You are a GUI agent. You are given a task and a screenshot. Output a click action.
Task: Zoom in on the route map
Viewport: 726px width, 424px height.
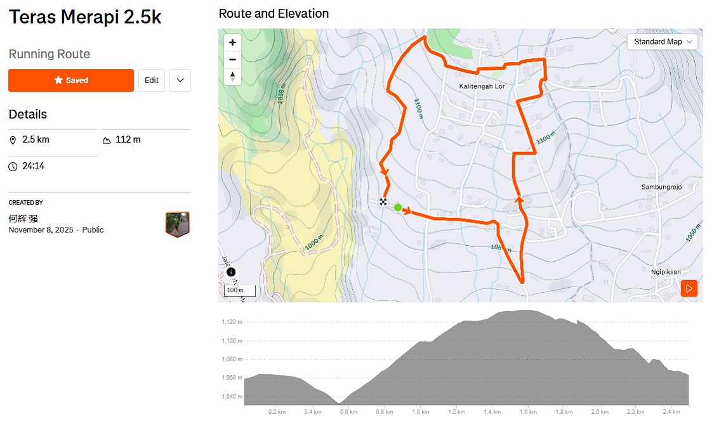pos(233,42)
